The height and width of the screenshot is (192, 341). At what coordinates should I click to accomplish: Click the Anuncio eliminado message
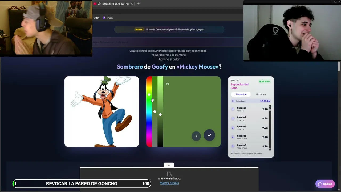coord(169,179)
